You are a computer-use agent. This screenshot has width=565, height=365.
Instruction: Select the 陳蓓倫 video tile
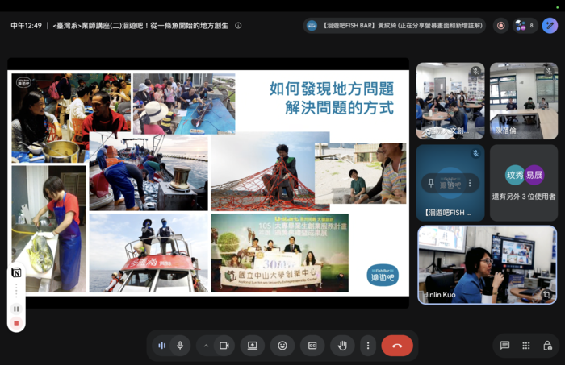[524, 101]
